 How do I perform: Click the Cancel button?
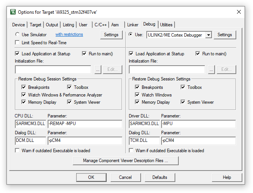coord(125,177)
